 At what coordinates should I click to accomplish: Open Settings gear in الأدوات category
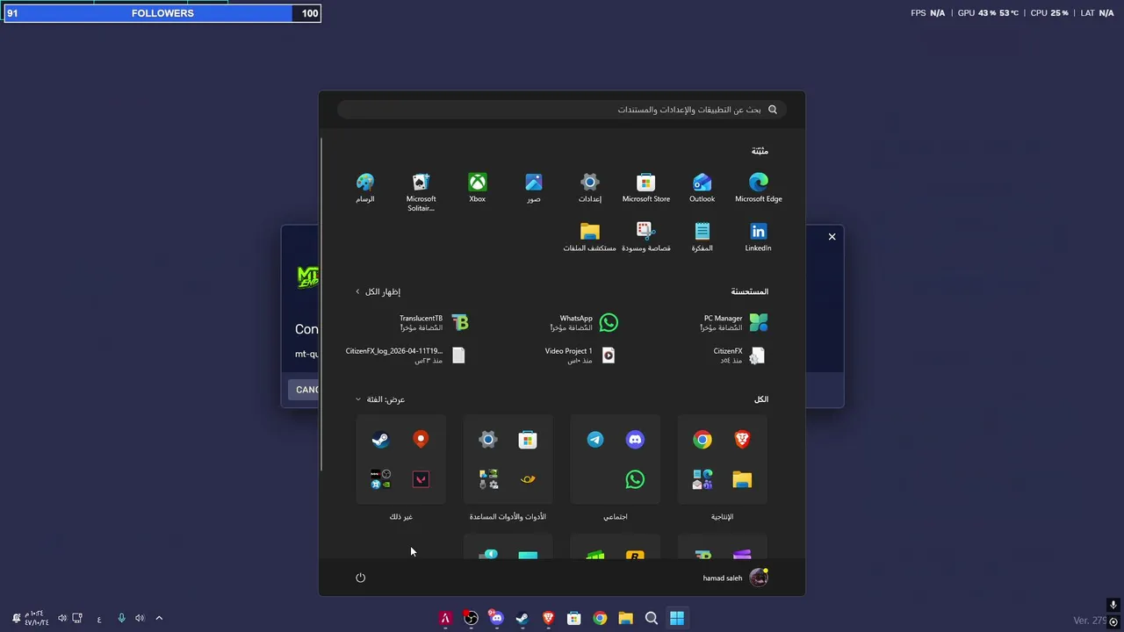click(x=488, y=440)
